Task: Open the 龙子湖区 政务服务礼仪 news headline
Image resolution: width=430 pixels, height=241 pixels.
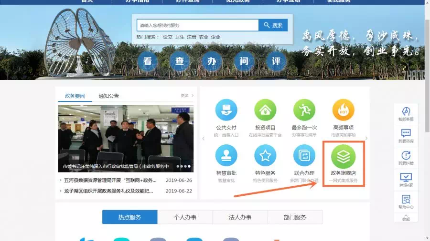Action: pyautogui.click(x=108, y=191)
